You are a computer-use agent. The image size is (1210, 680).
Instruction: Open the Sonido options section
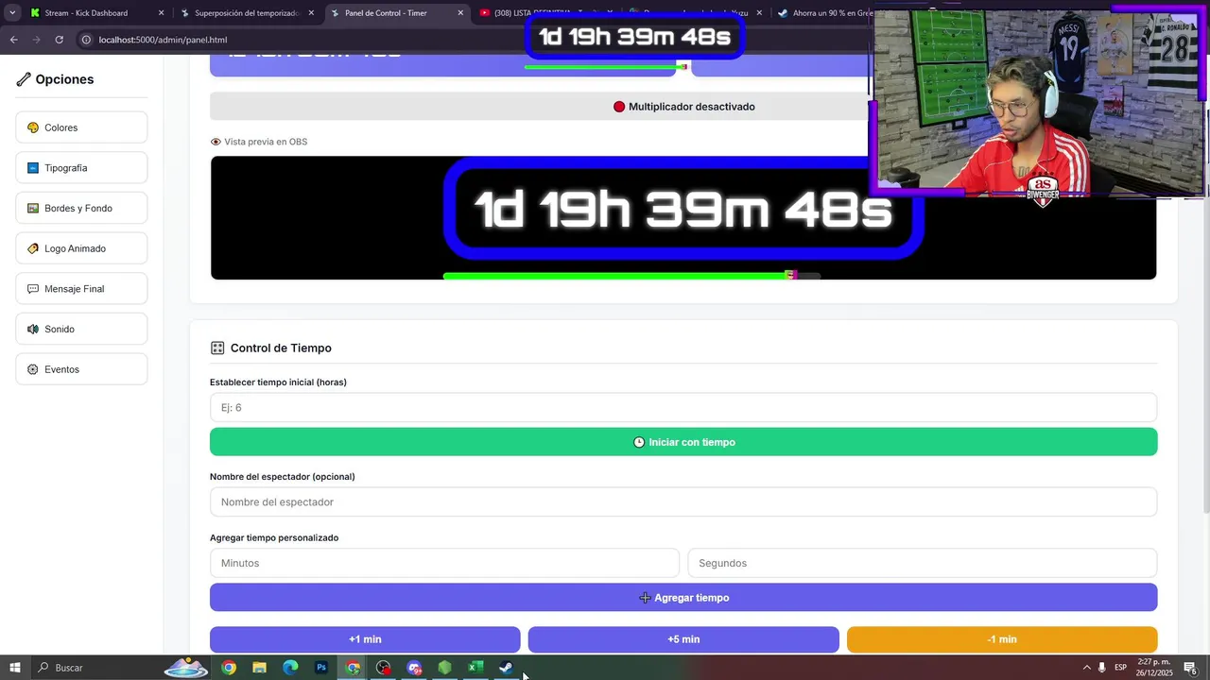[81, 329]
